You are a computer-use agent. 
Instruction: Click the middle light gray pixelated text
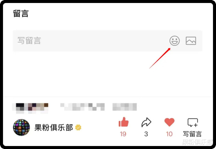click(82, 107)
